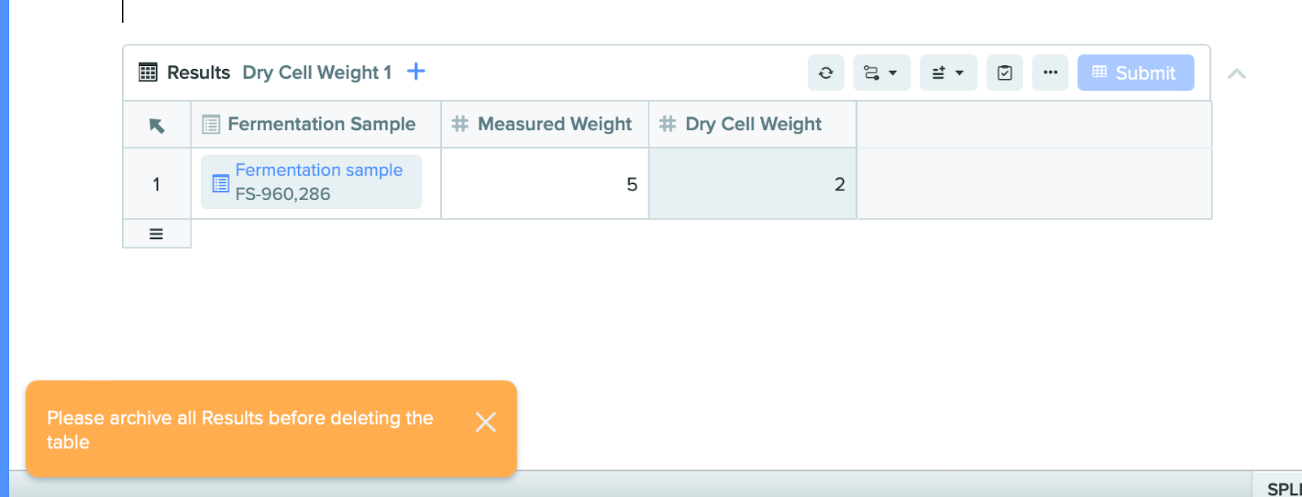The image size is (1302, 497).
Task: Click the refresh icon in Results toolbar
Action: point(825,73)
